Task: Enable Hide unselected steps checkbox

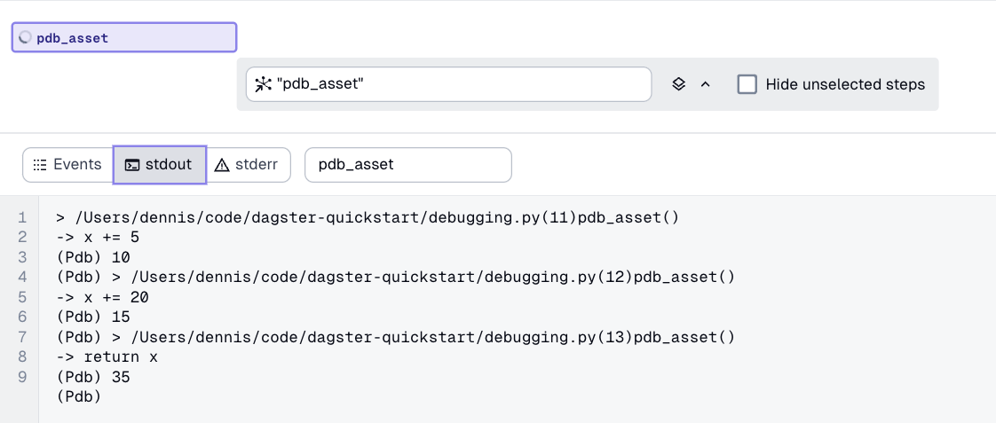Action: (x=747, y=84)
